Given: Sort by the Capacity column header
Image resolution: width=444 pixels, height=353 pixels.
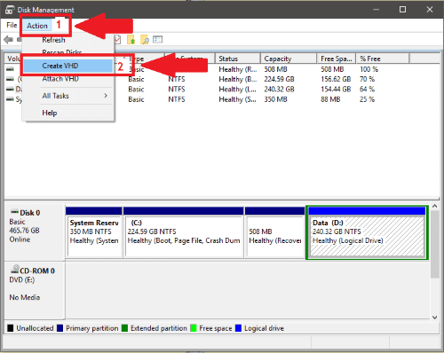Looking at the screenshot, I should coord(289,59).
